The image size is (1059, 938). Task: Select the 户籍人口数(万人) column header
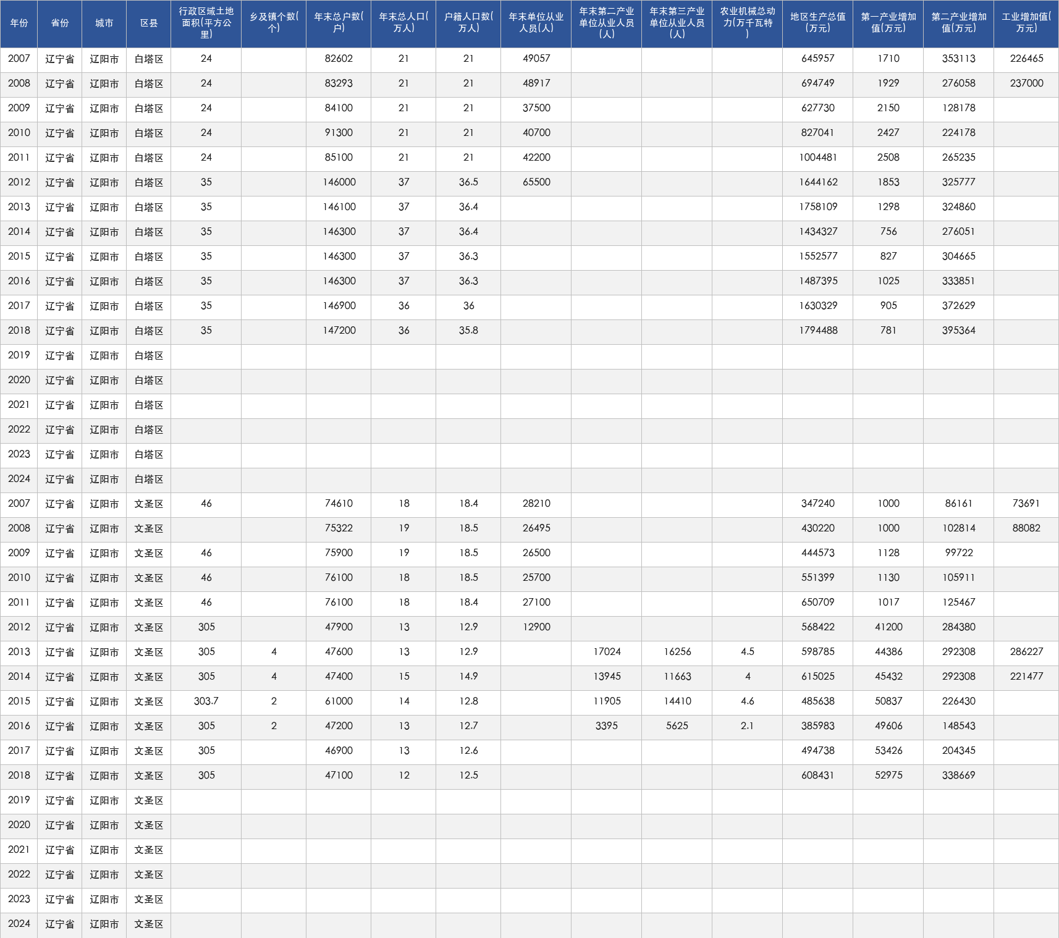pyautogui.click(x=468, y=23)
